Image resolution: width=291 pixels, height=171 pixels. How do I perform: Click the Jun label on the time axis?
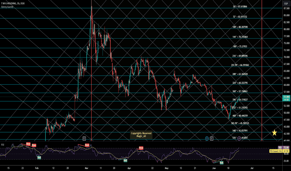(x=214, y=168)
